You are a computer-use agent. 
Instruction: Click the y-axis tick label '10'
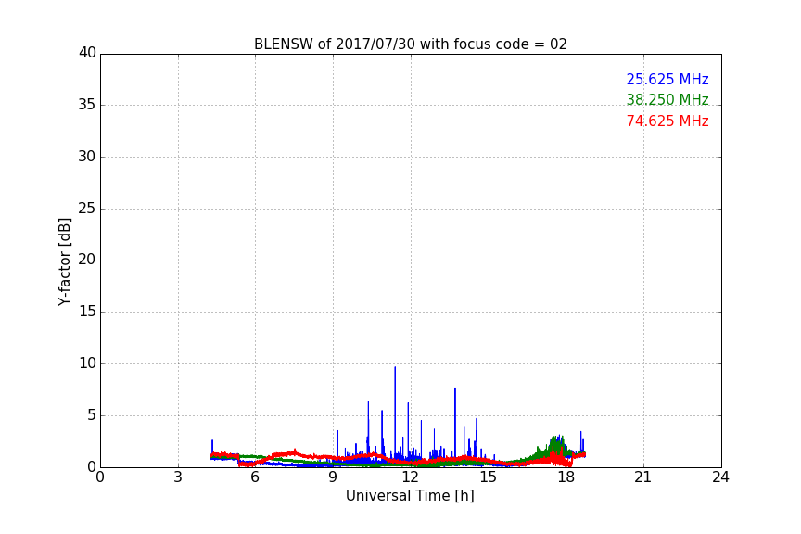click(87, 363)
